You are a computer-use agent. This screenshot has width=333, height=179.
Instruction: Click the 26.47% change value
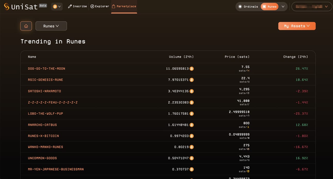tap(302, 69)
